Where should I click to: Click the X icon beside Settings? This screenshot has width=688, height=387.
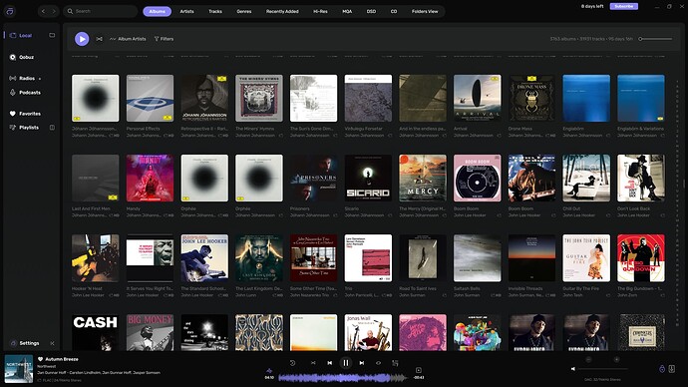tap(52, 343)
